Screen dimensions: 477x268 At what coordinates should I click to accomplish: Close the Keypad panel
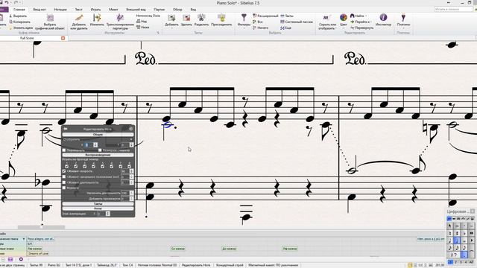473,211
